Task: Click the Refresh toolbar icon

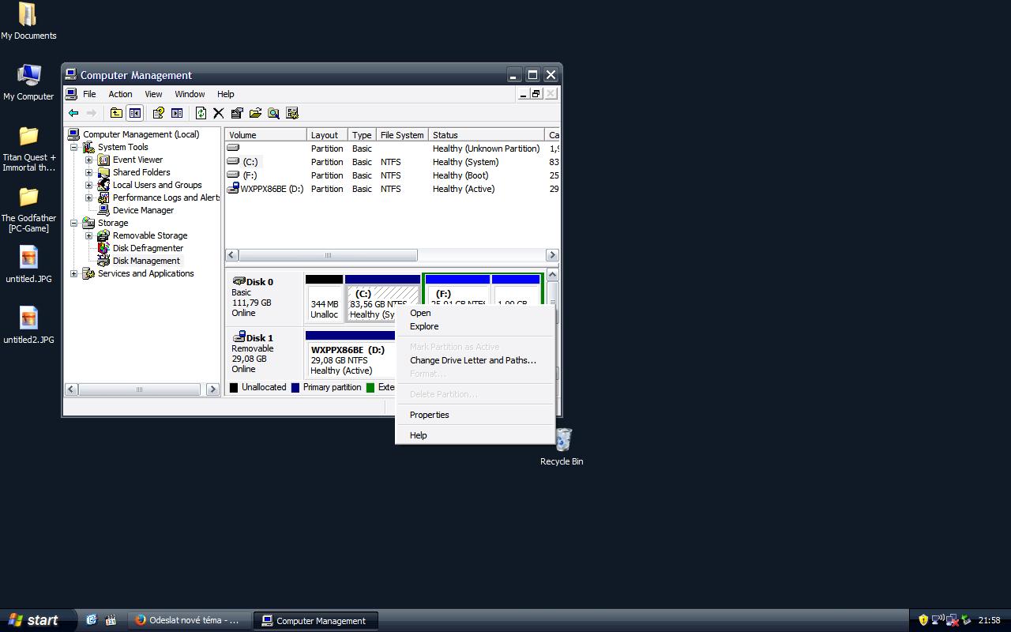Action: (201, 113)
